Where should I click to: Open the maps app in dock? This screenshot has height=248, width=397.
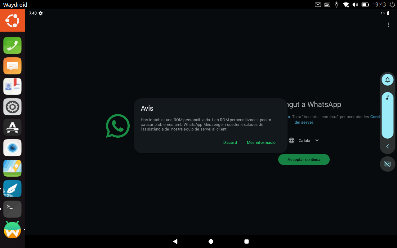tap(12, 168)
